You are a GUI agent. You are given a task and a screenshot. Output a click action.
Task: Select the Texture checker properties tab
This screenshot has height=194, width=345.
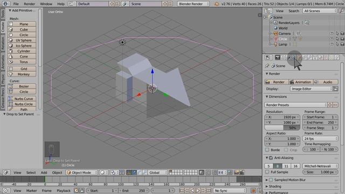pyautogui.click(x=326, y=58)
